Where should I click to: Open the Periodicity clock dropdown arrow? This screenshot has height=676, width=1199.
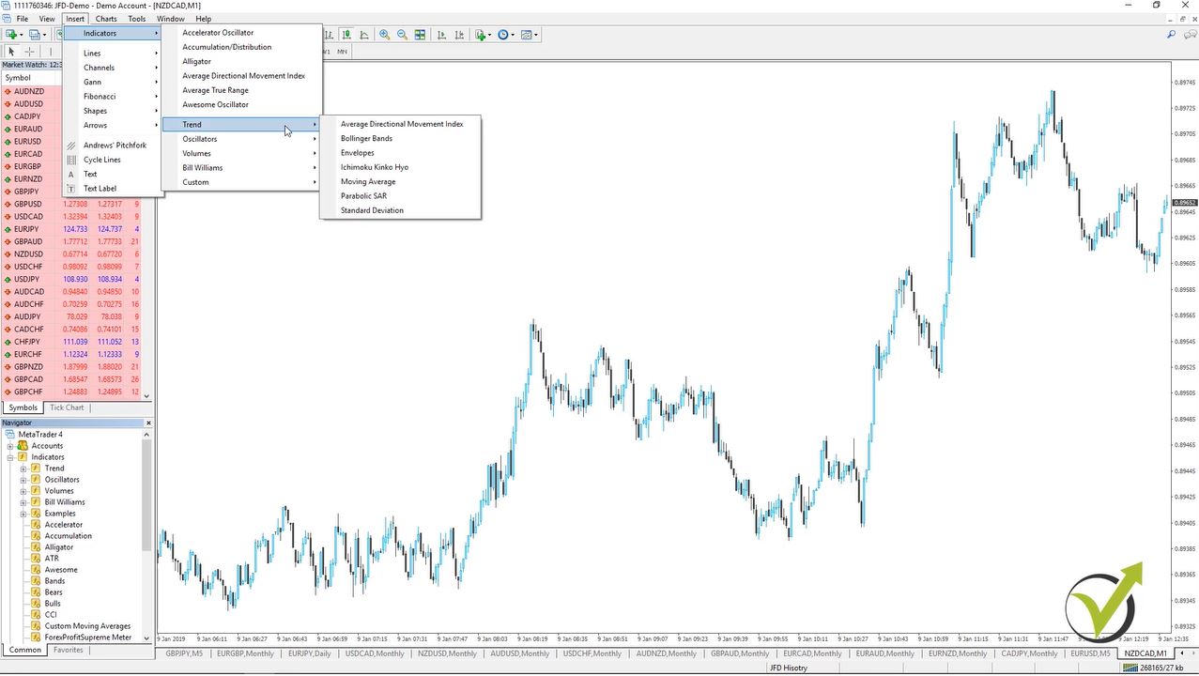pos(514,35)
